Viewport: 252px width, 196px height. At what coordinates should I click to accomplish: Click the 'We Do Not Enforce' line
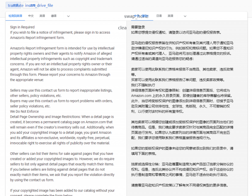[x=25, y=112]
